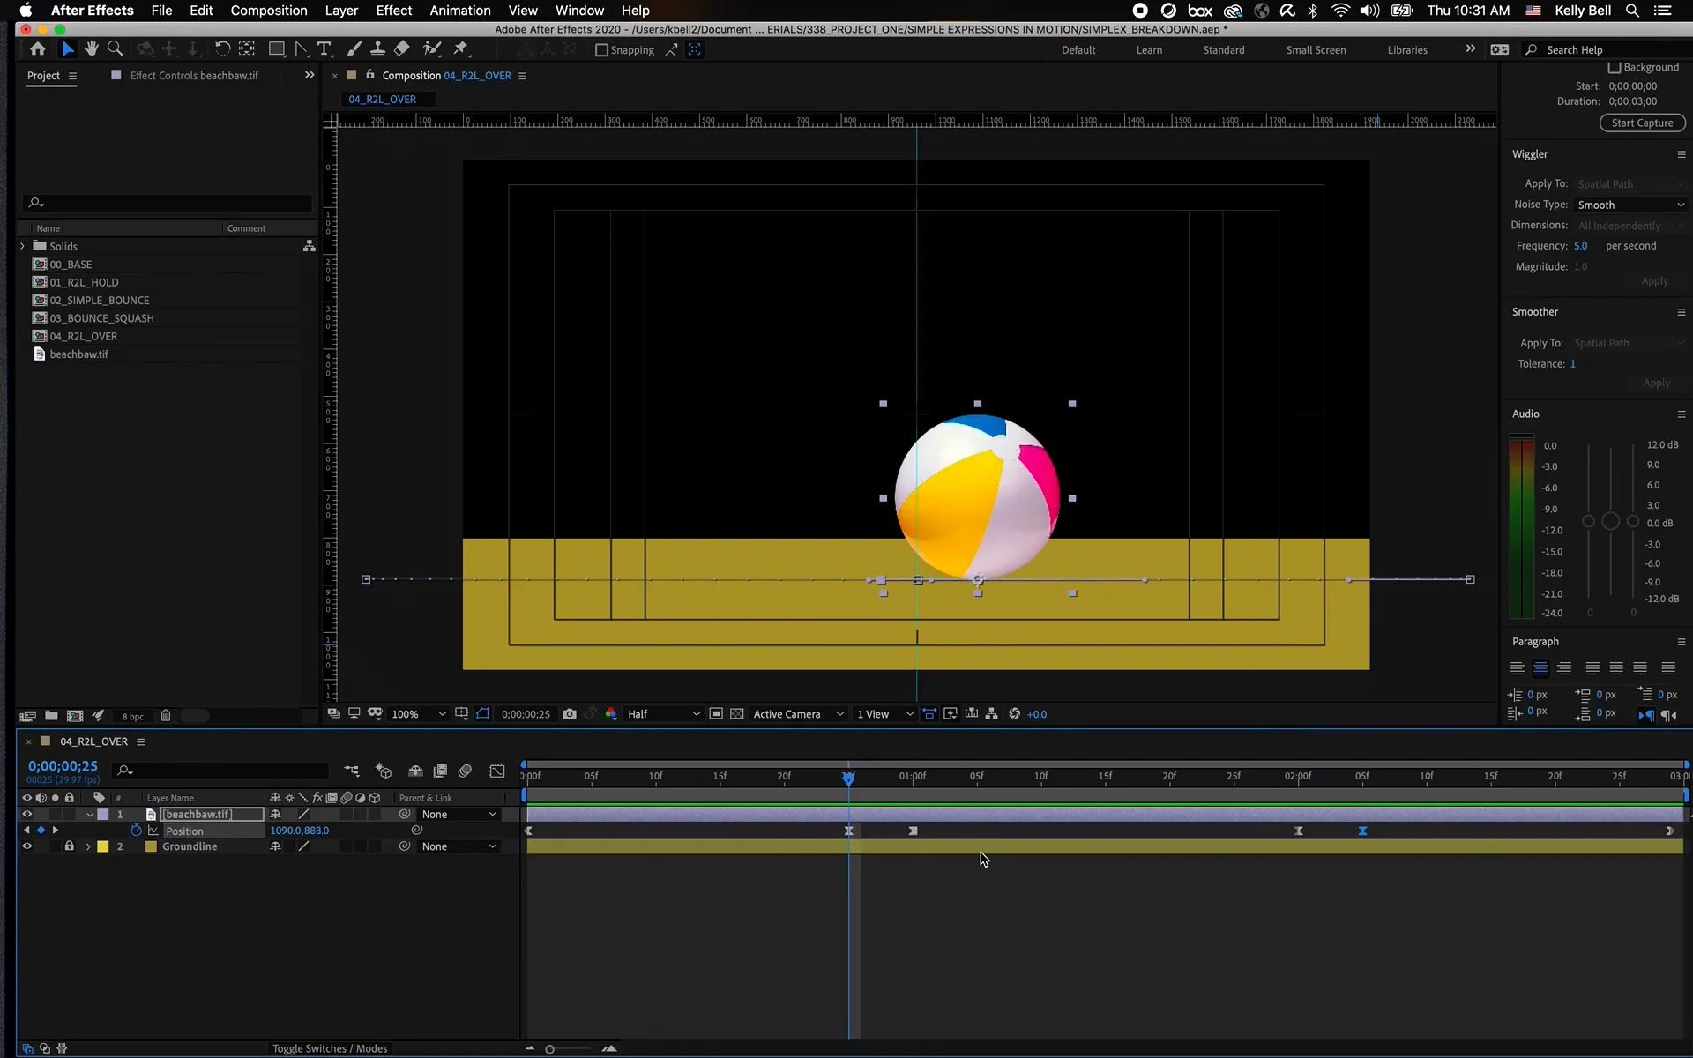Click Apply in the Smoother panel

(x=1655, y=384)
